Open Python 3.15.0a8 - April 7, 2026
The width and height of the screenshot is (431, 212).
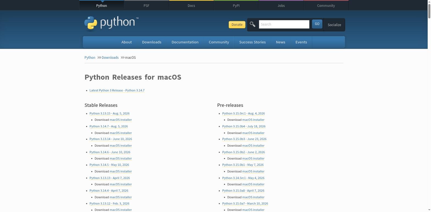coord(243,191)
